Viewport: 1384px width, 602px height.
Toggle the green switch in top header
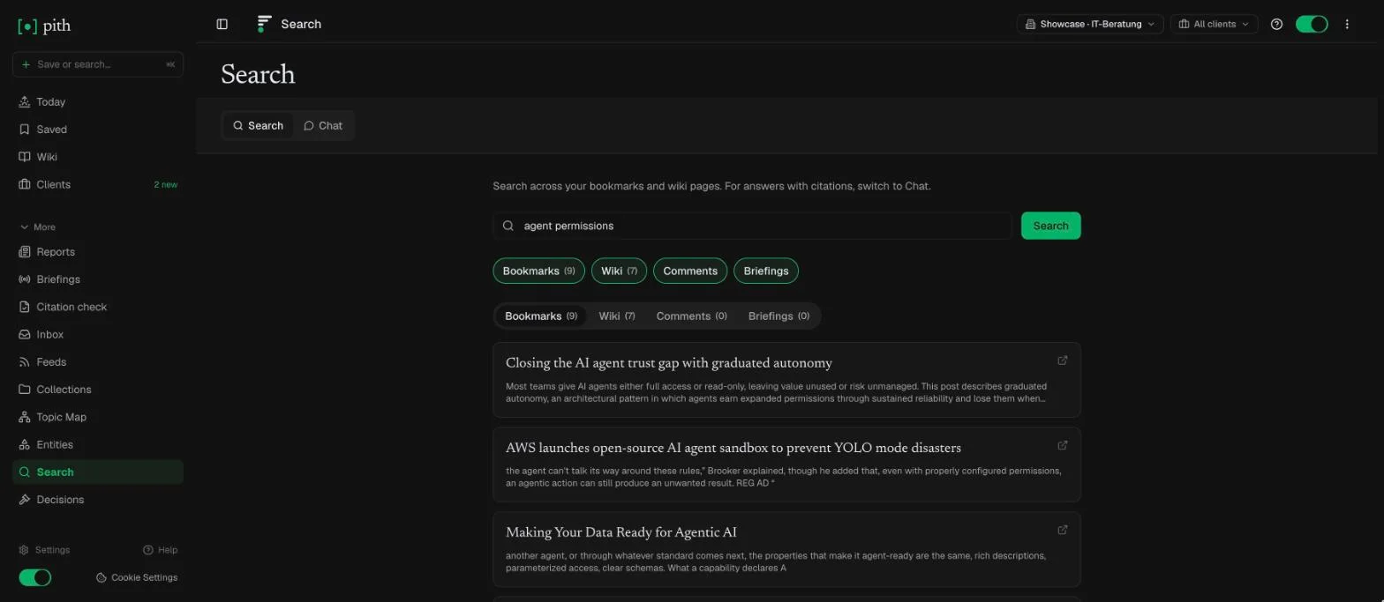(x=1312, y=25)
